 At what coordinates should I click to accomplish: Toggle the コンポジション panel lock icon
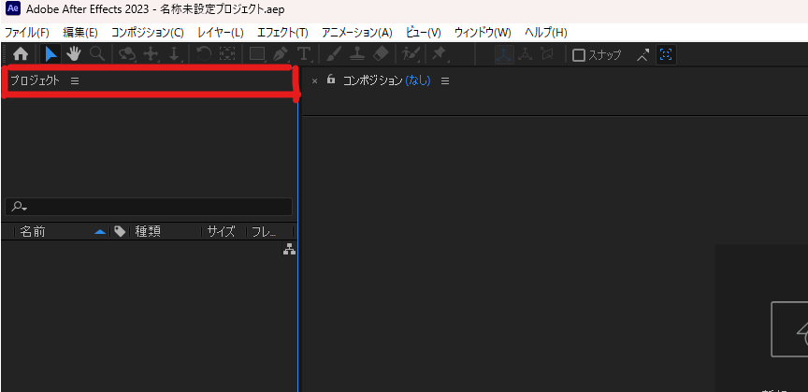tap(331, 80)
